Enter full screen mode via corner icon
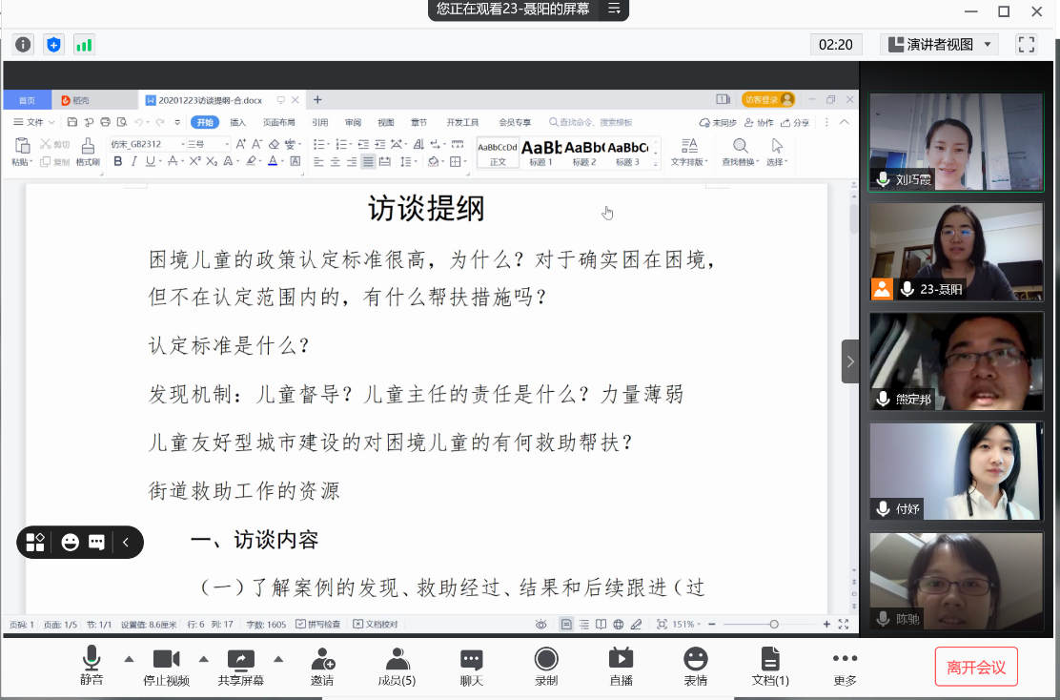This screenshot has height=700, width=1060. 1026,44
